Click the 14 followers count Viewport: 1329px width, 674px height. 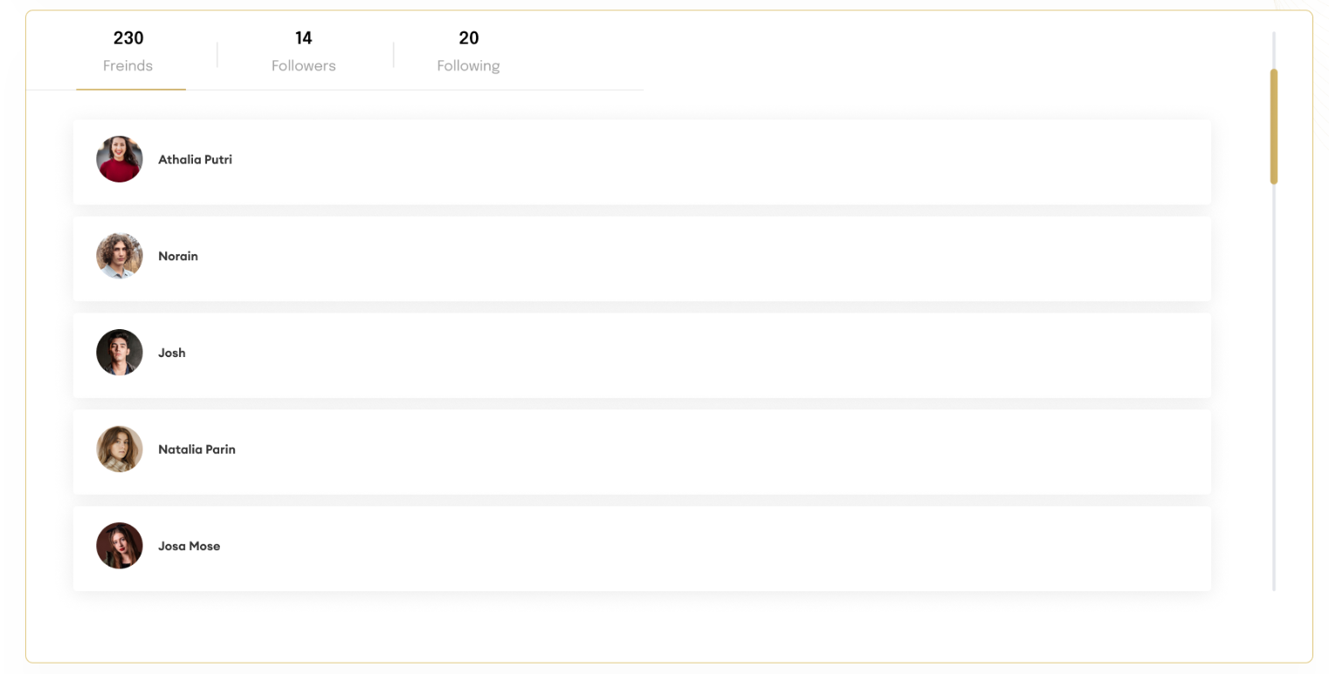click(304, 38)
